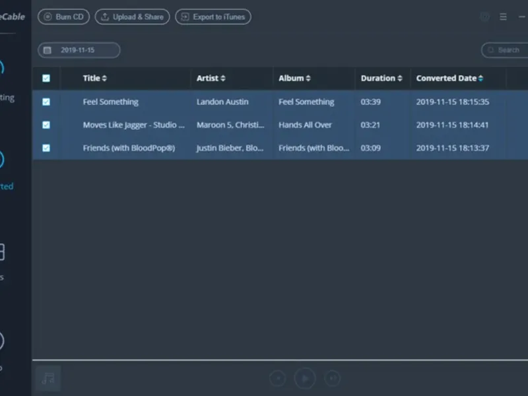Uncheck the Moves Like Jagger row checkbox
Image resolution: width=528 pixels, height=396 pixels.
[x=46, y=125]
